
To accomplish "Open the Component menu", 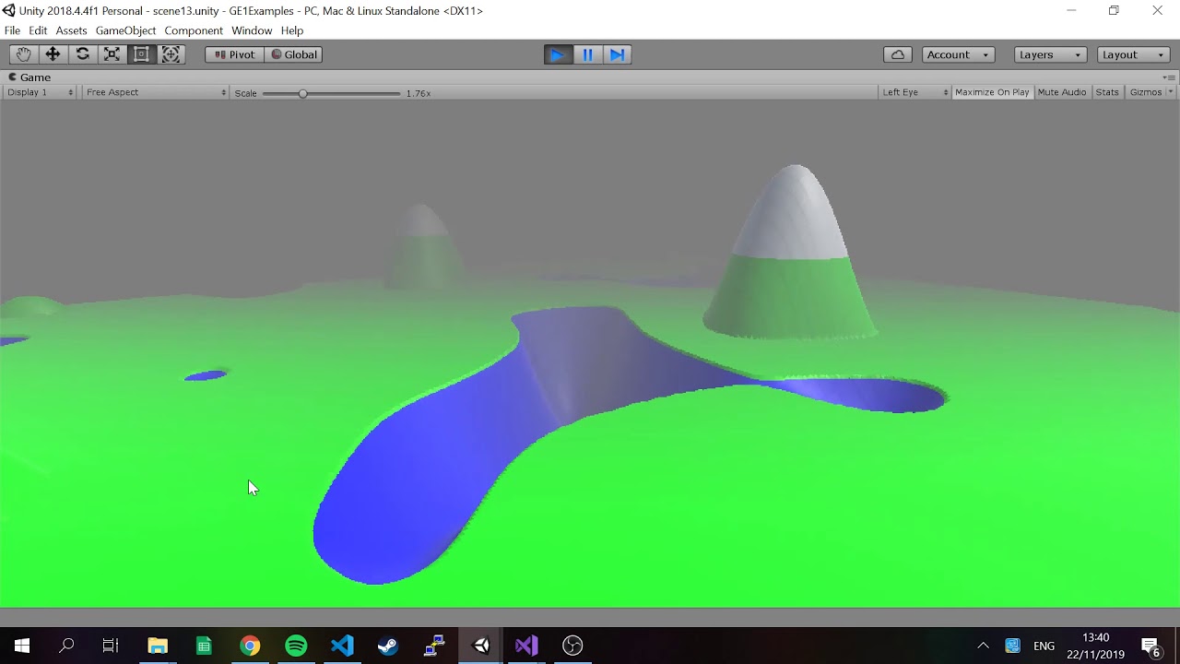I will [194, 30].
